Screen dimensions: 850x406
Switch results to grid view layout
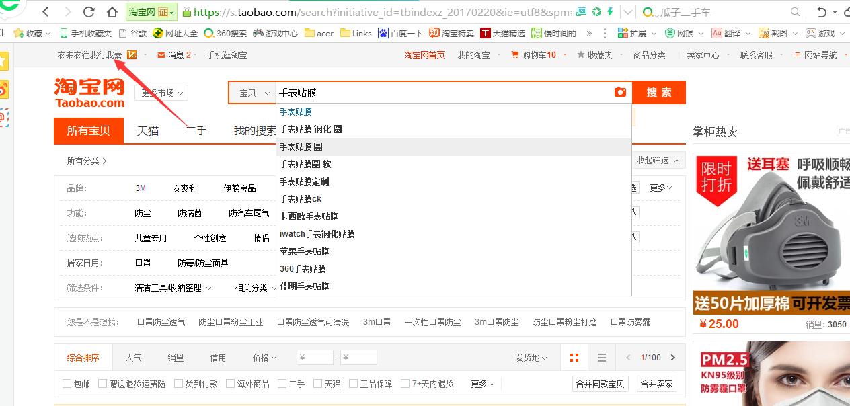[x=574, y=357]
